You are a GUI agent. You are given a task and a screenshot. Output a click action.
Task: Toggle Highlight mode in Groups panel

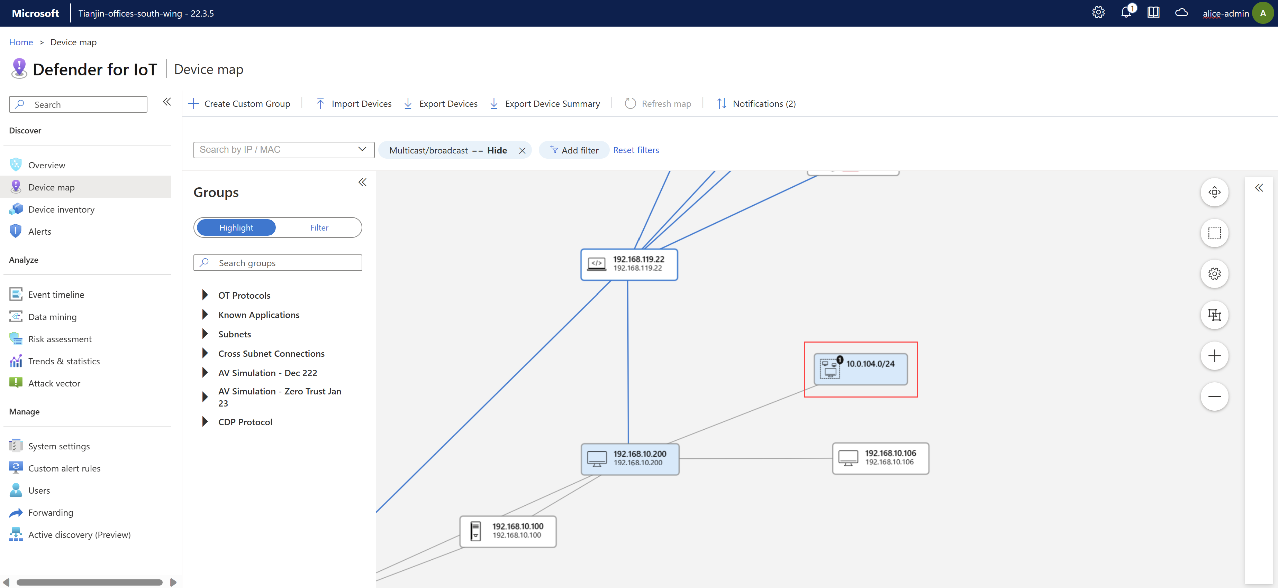[x=236, y=227]
